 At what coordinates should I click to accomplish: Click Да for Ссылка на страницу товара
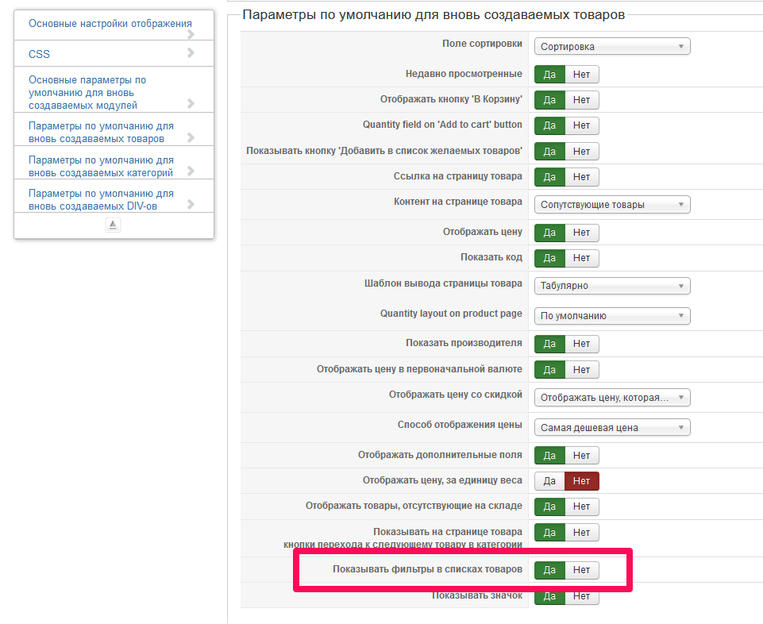(x=549, y=177)
